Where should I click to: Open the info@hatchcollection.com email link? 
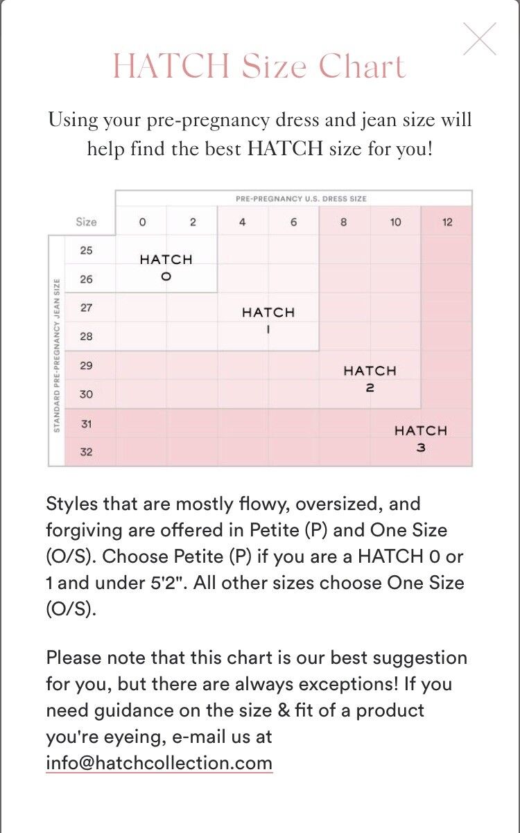(159, 763)
